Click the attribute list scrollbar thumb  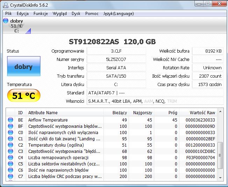click(x=220, y=155)
